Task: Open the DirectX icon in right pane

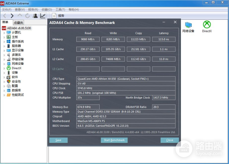Action: click(x=207, y=26)
